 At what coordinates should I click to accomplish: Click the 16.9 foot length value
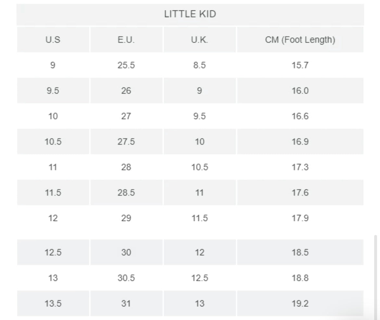coord(300,142)
